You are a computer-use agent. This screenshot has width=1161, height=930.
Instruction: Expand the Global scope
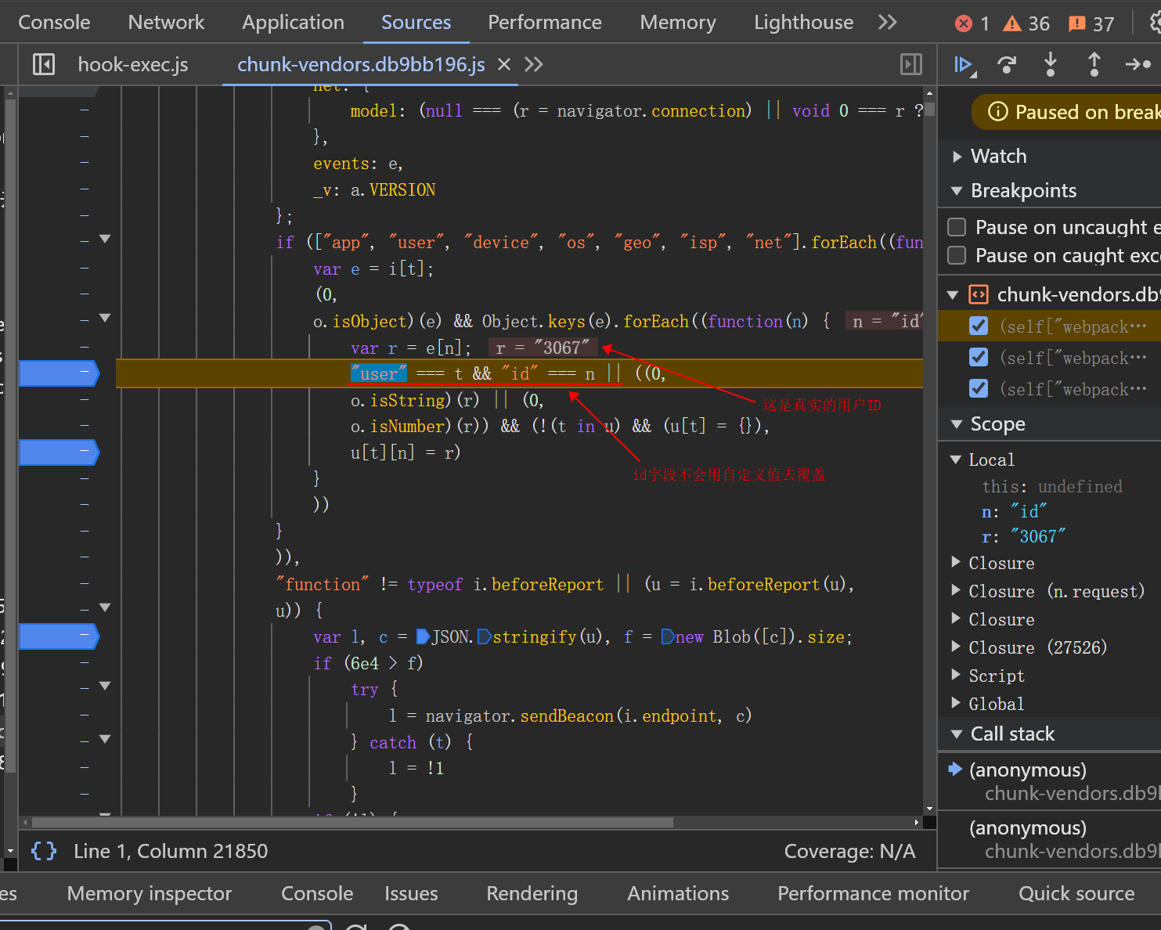(955, 703)
